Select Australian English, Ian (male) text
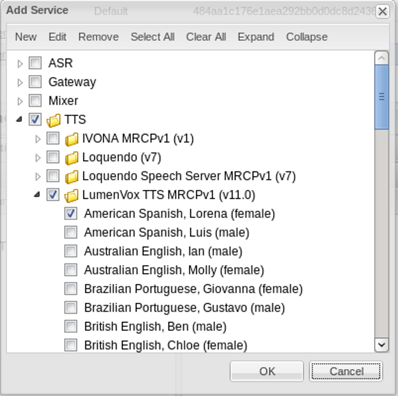The width and height of the screenshot is (398, 396). pyautogui.click(x=163, y=251)
